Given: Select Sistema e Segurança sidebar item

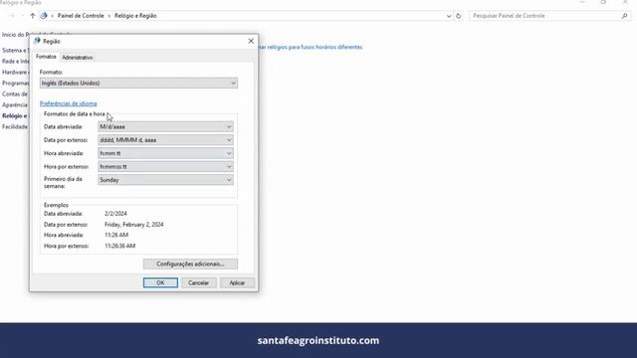Looking at the screenshot, I should (16, 50).
